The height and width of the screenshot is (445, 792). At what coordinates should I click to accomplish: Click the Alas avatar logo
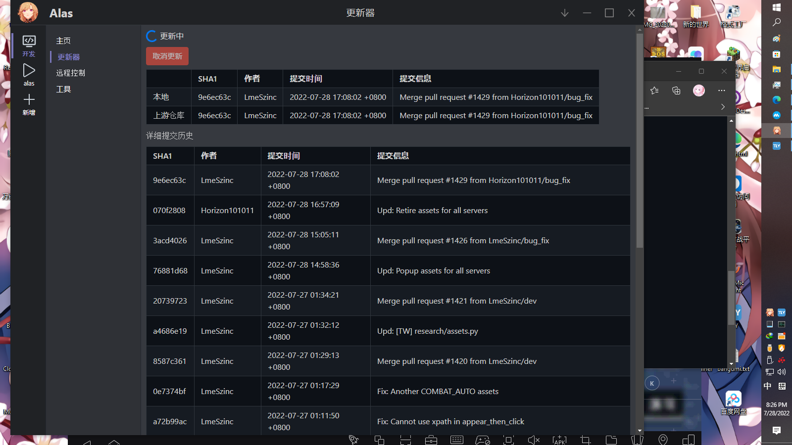pyautogui.click(x=28, y=12)
